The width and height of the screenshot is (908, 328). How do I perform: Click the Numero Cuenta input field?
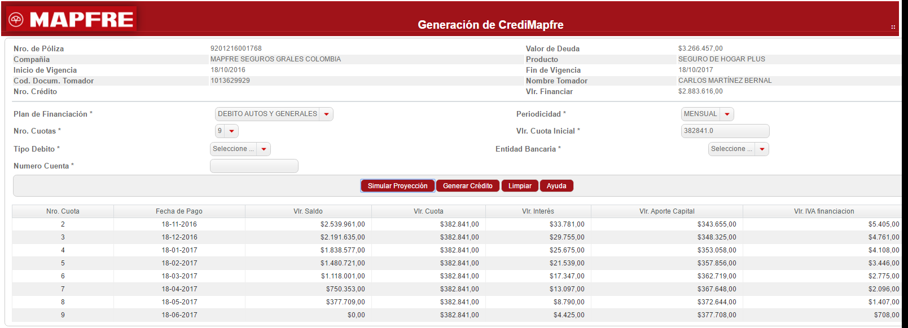tap(254, 166)
